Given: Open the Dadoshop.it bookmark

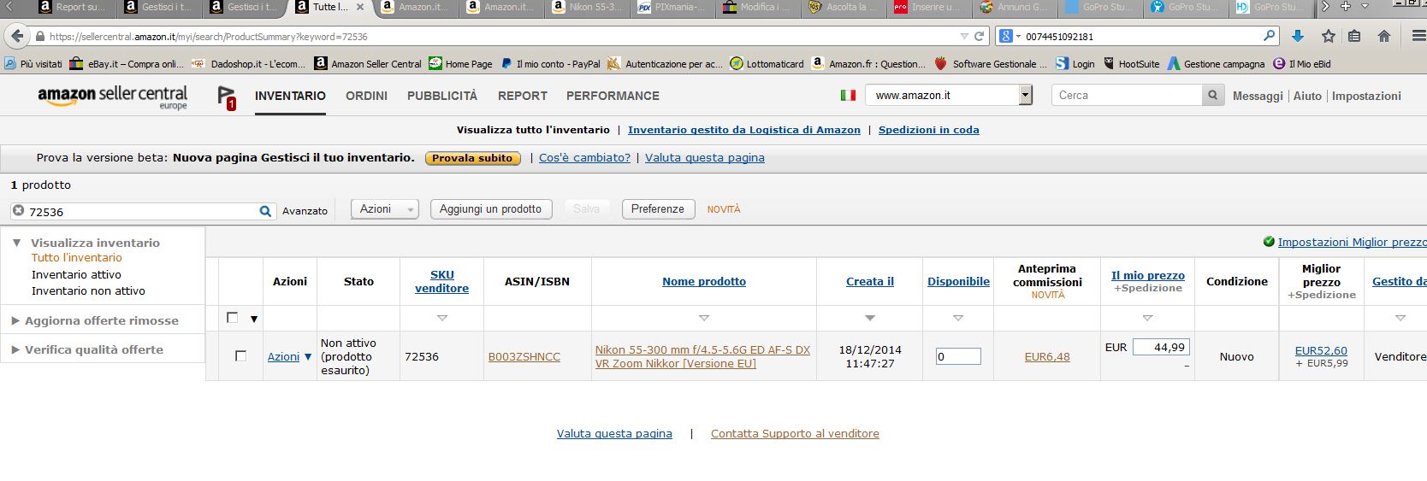Looking at the screenshot, I should pos(249,64).
